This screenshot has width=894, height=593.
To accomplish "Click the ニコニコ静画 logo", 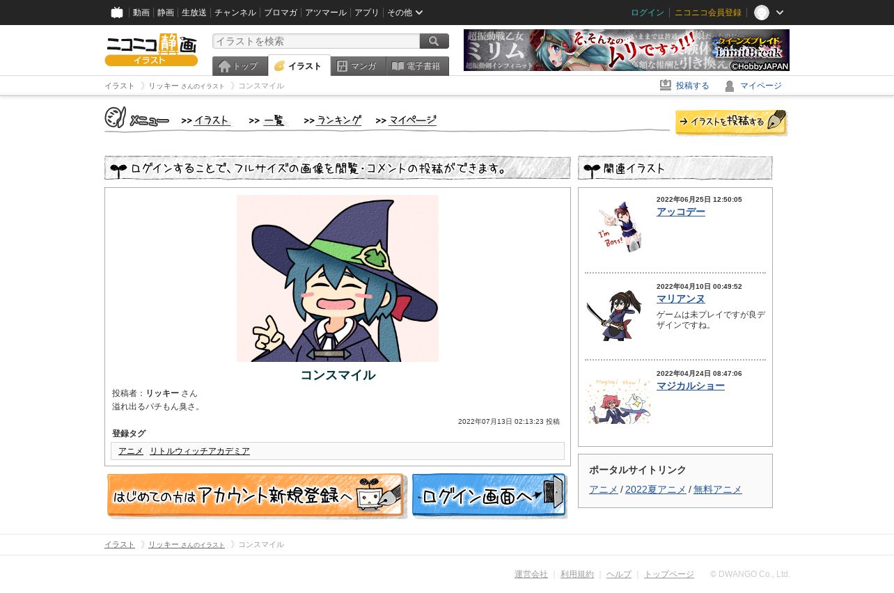I will click(x=151, y=50).
